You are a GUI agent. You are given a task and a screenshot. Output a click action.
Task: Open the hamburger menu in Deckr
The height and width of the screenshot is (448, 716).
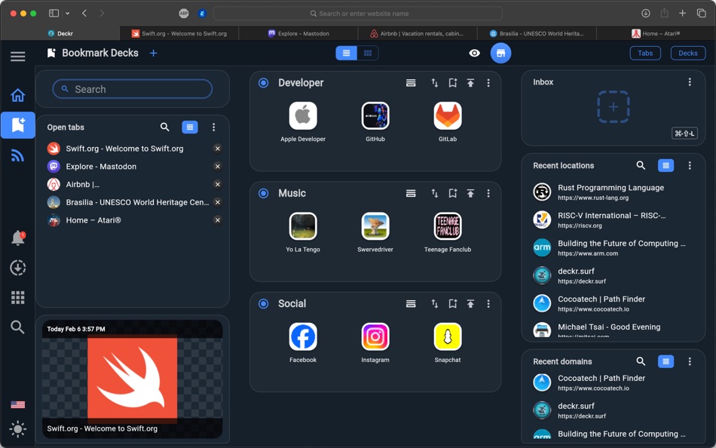coord(18,57)
